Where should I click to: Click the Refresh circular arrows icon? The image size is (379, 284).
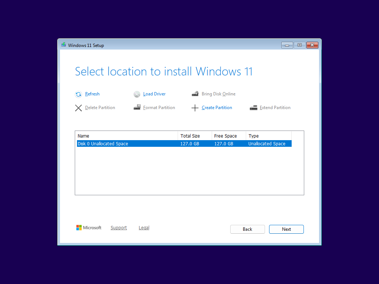coord(78,94)
